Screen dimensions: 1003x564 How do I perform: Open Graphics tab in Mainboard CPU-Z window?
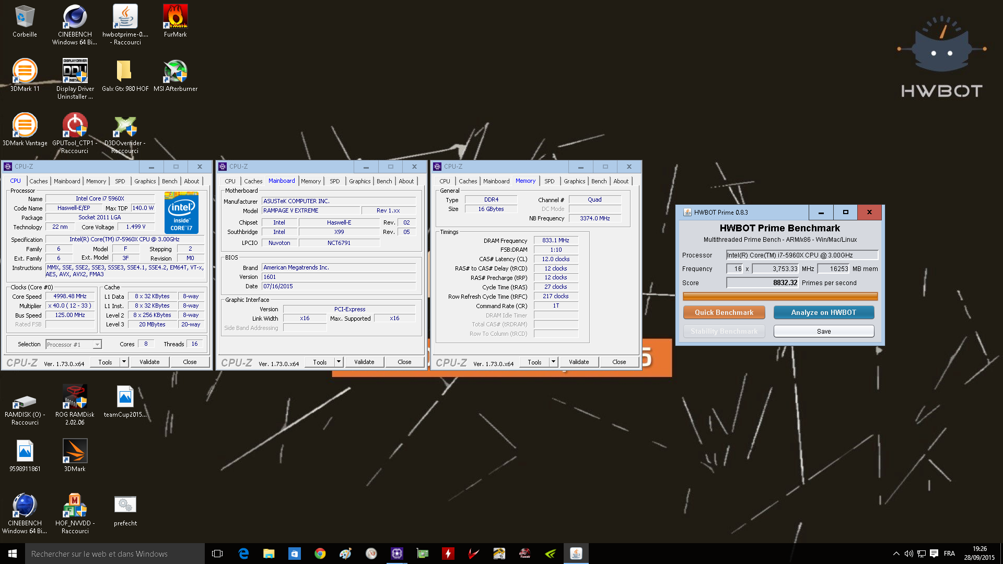[360, 181]
